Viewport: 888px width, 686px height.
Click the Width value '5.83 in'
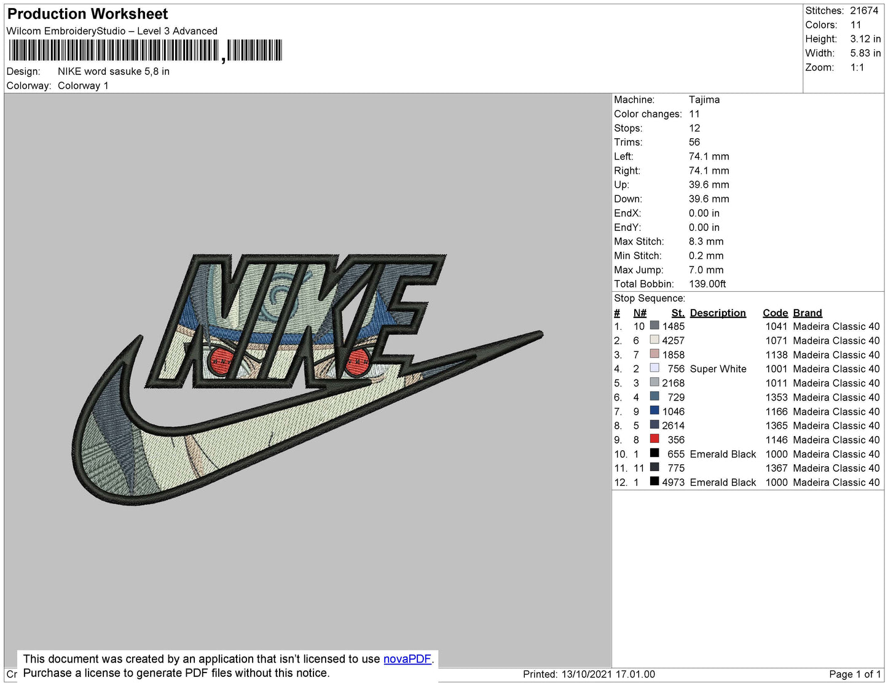[865, 53]
